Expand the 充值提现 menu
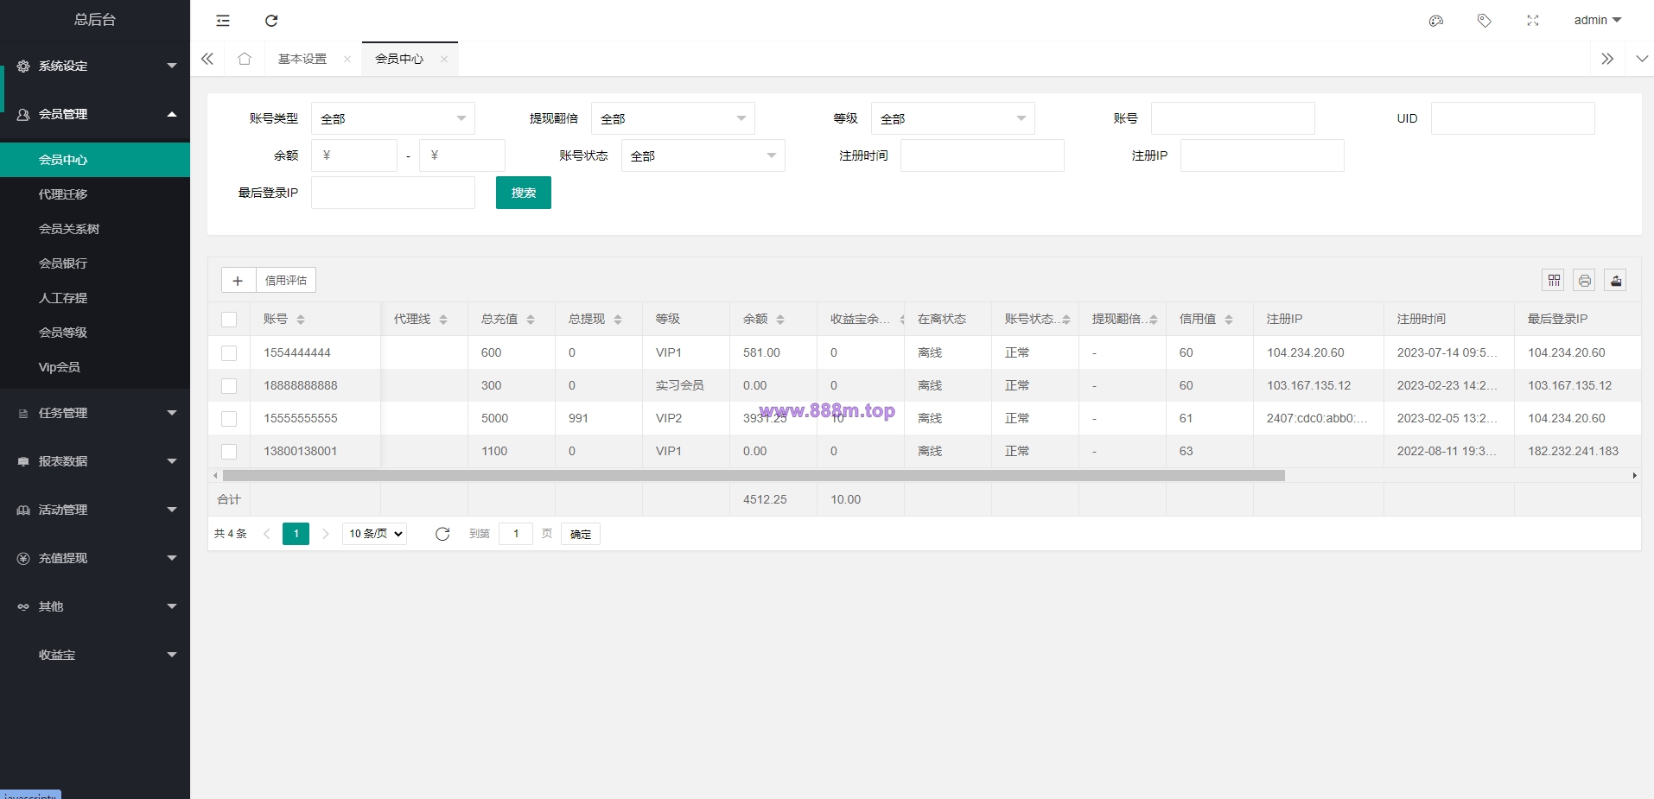 (95, 558)
